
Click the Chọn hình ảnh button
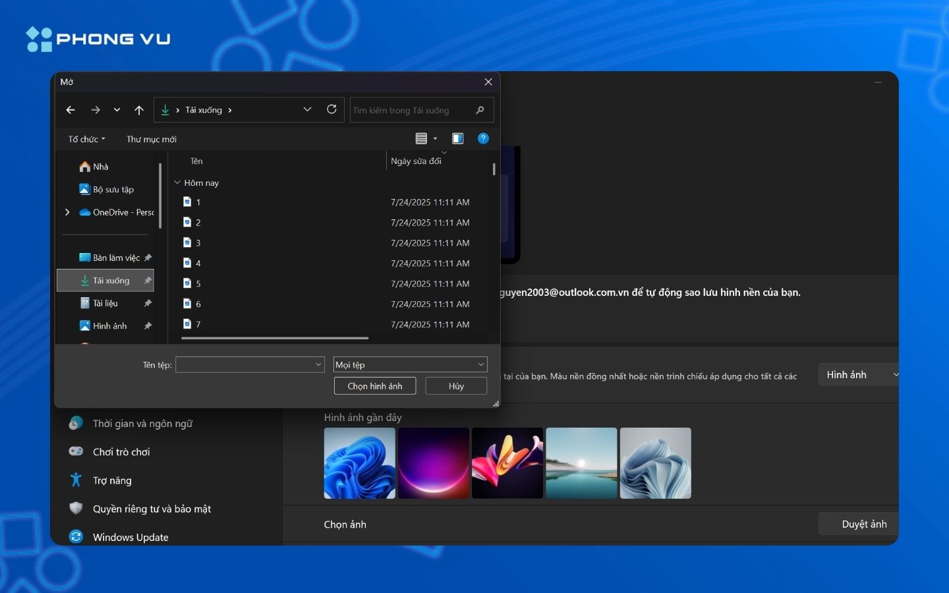[374, 386]
